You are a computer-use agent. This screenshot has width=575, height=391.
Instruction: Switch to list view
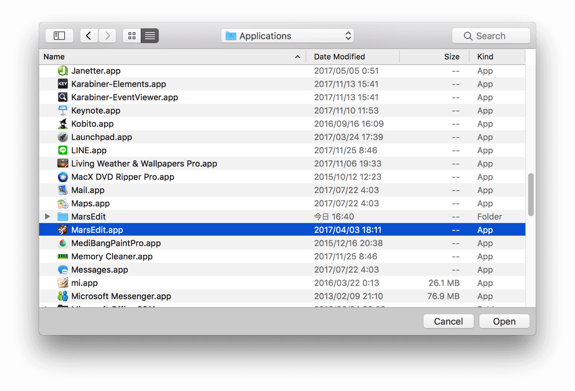pos(150,36)
